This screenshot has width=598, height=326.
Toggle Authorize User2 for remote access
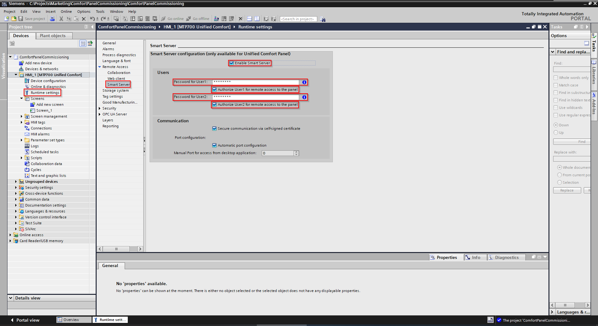pyautogui.click(x=214, y=105)
